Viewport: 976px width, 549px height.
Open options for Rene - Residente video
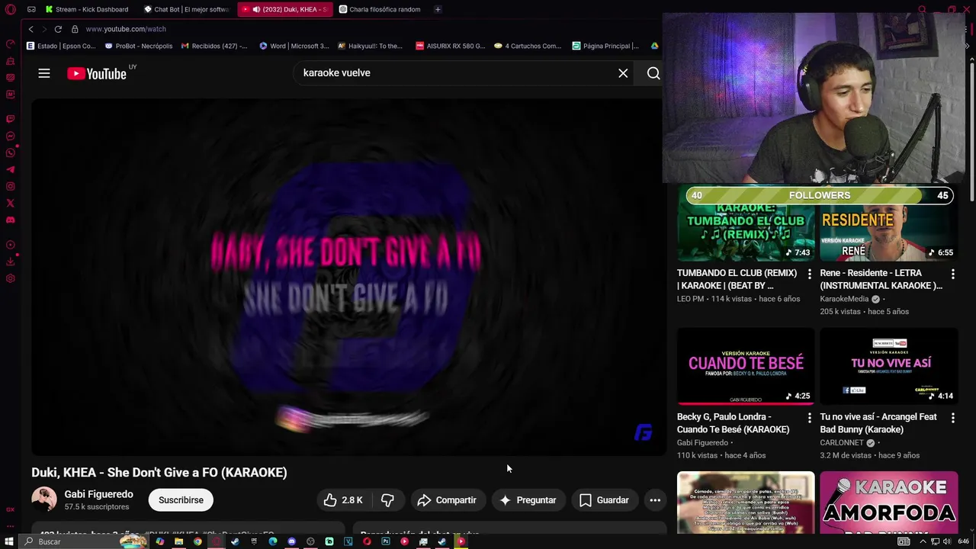(952, 274)
